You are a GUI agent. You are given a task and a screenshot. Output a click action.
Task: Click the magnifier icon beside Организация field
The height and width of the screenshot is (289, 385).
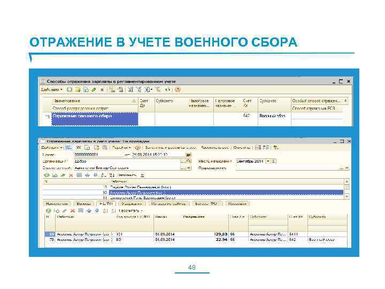pyautogui.click(x=189, y=161)
